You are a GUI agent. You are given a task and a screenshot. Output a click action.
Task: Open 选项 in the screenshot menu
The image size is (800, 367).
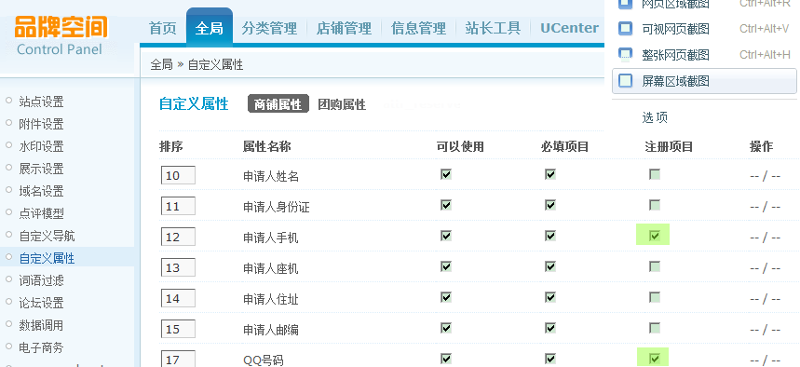655,118
